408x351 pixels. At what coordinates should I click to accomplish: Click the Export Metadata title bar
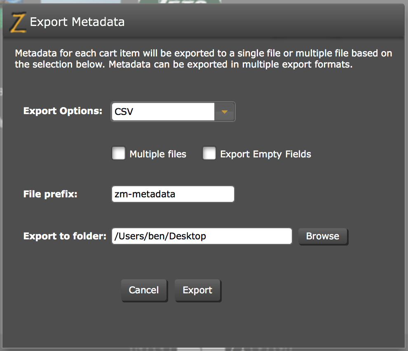tap(204, 21)
